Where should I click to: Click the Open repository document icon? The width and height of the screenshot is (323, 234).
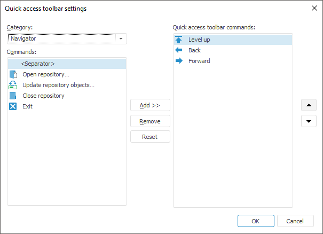pos(13,74)
